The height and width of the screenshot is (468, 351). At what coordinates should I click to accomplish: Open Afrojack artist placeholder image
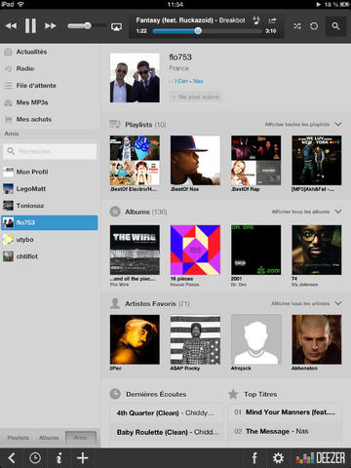click(x=256, y=339)
